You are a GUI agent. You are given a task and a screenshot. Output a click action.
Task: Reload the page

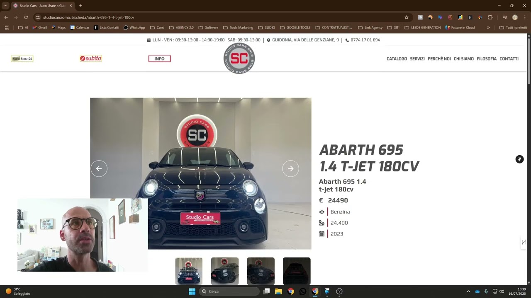(x=26, y=17)
